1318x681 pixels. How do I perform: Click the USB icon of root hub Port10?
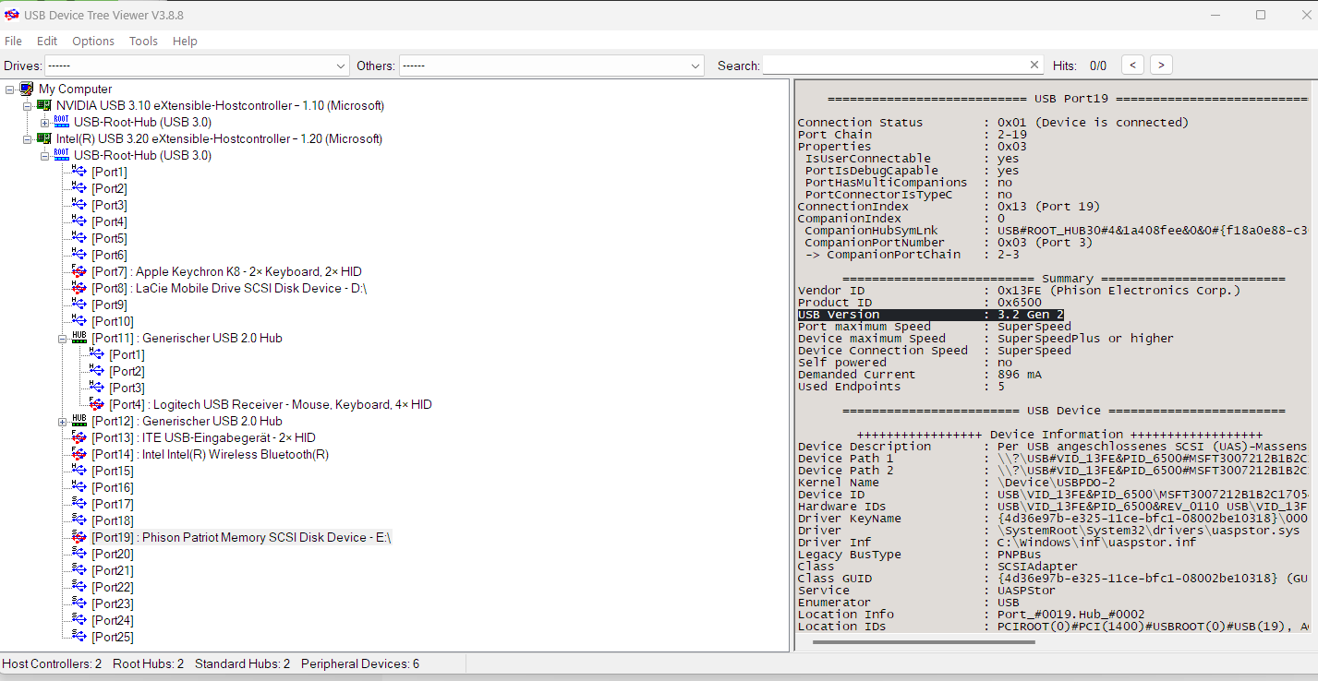[x=79, y=322]
